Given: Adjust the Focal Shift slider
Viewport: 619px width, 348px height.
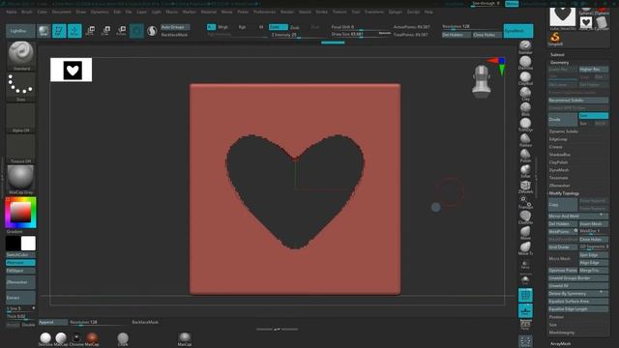Looking at the screenshot, I should [x=361, y=27].
